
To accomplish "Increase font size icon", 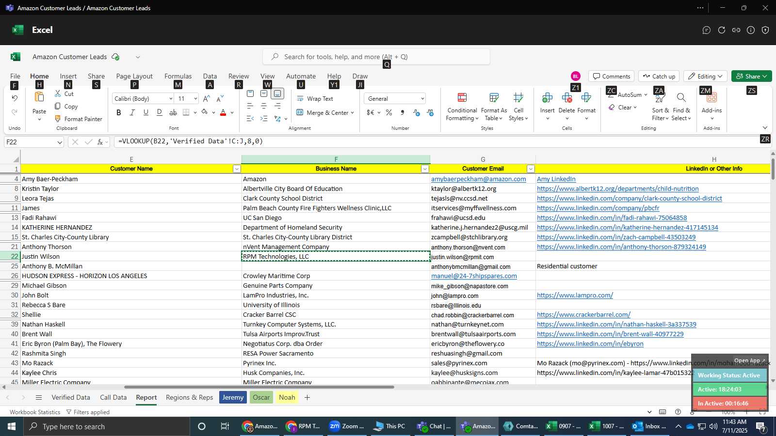I will pos(207,98).
